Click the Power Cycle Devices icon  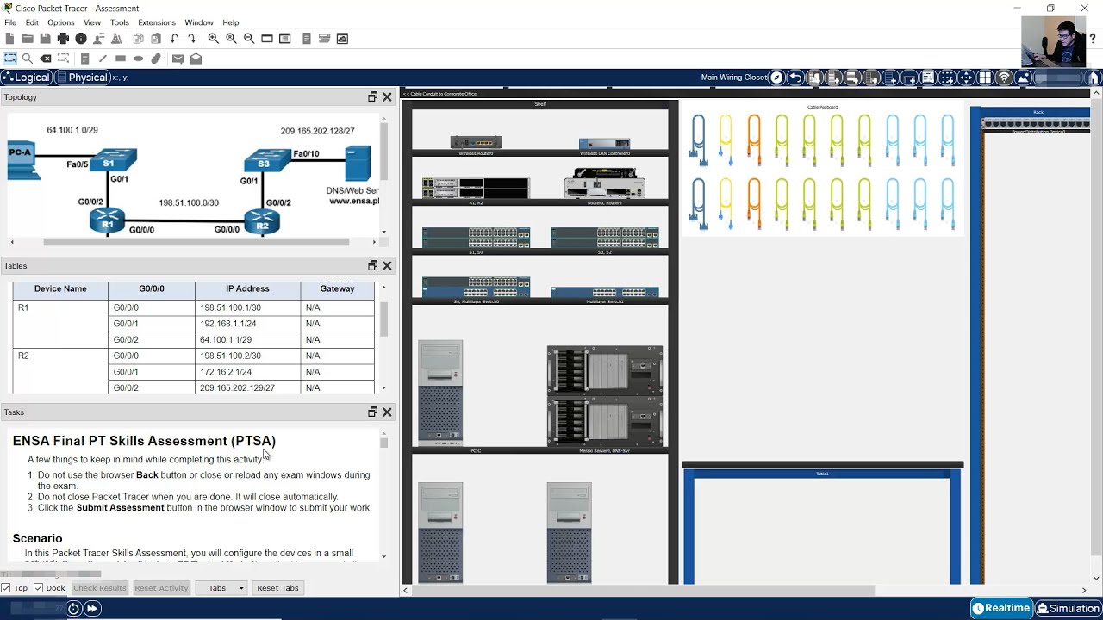point(73,609)
